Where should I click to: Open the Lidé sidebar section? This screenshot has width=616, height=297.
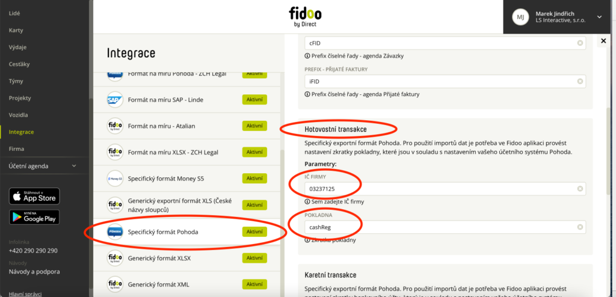14,13
